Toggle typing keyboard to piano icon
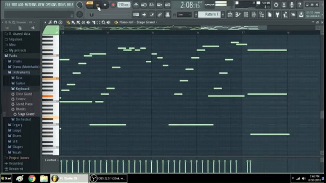Viewport: 326px width, 183px height. pos(136,15)
